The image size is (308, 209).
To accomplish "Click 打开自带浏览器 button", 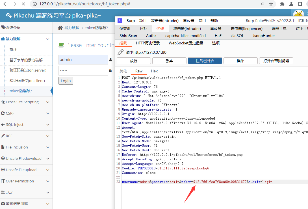I will (276, 61).
